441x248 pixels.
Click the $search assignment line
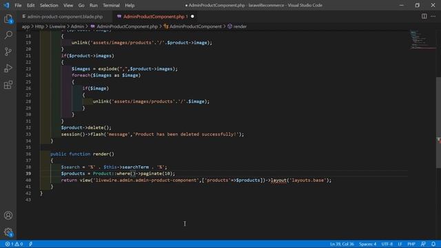[x=114, y=167]
